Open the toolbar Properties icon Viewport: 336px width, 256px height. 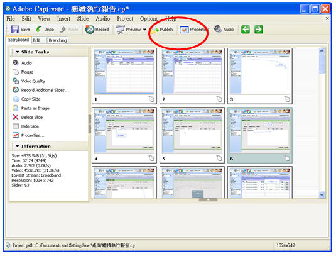(x=184, y=30)
